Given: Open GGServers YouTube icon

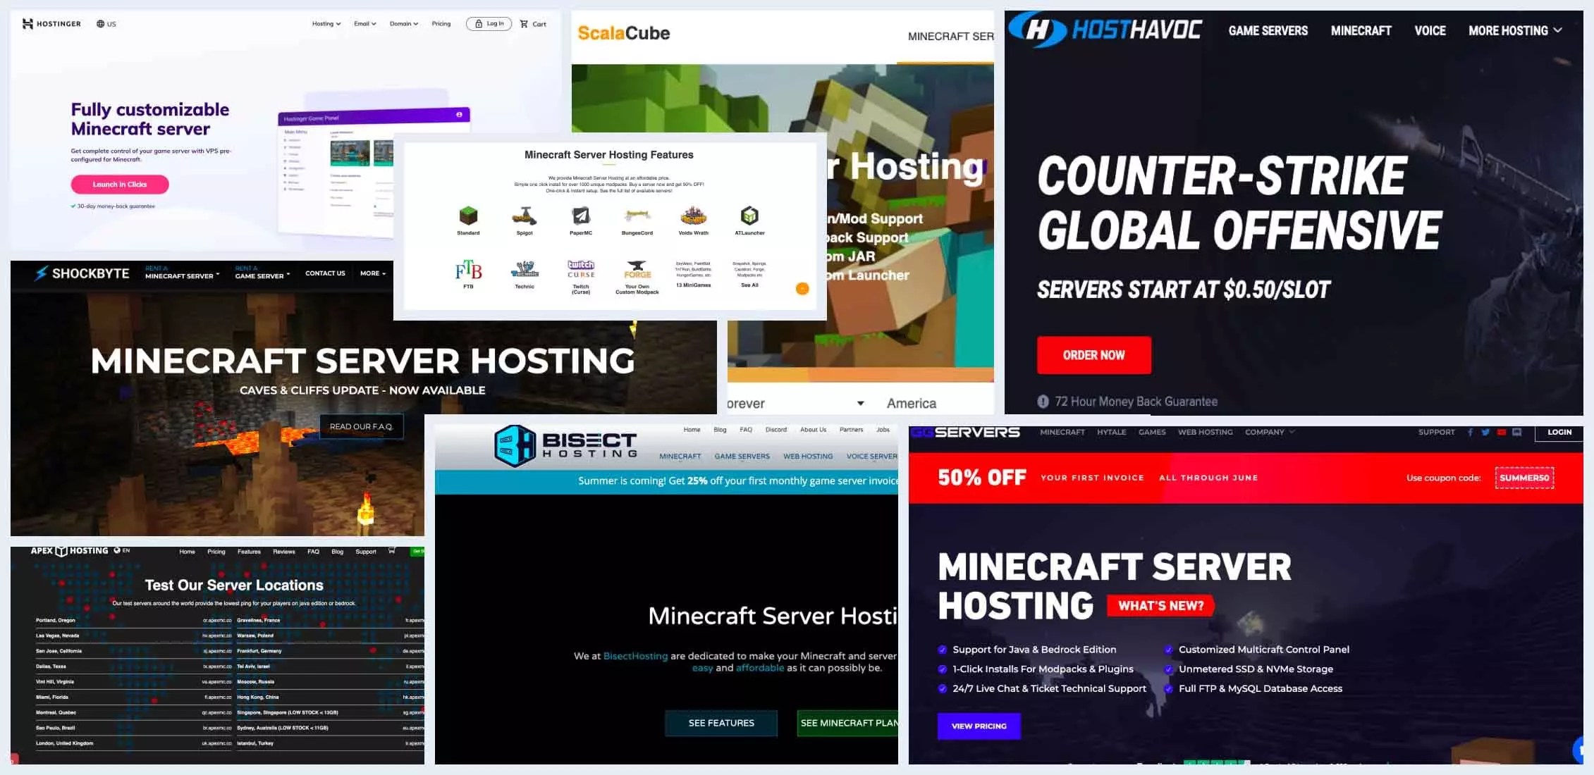Looking at the screenshot, I should (x=1502, y=432).
